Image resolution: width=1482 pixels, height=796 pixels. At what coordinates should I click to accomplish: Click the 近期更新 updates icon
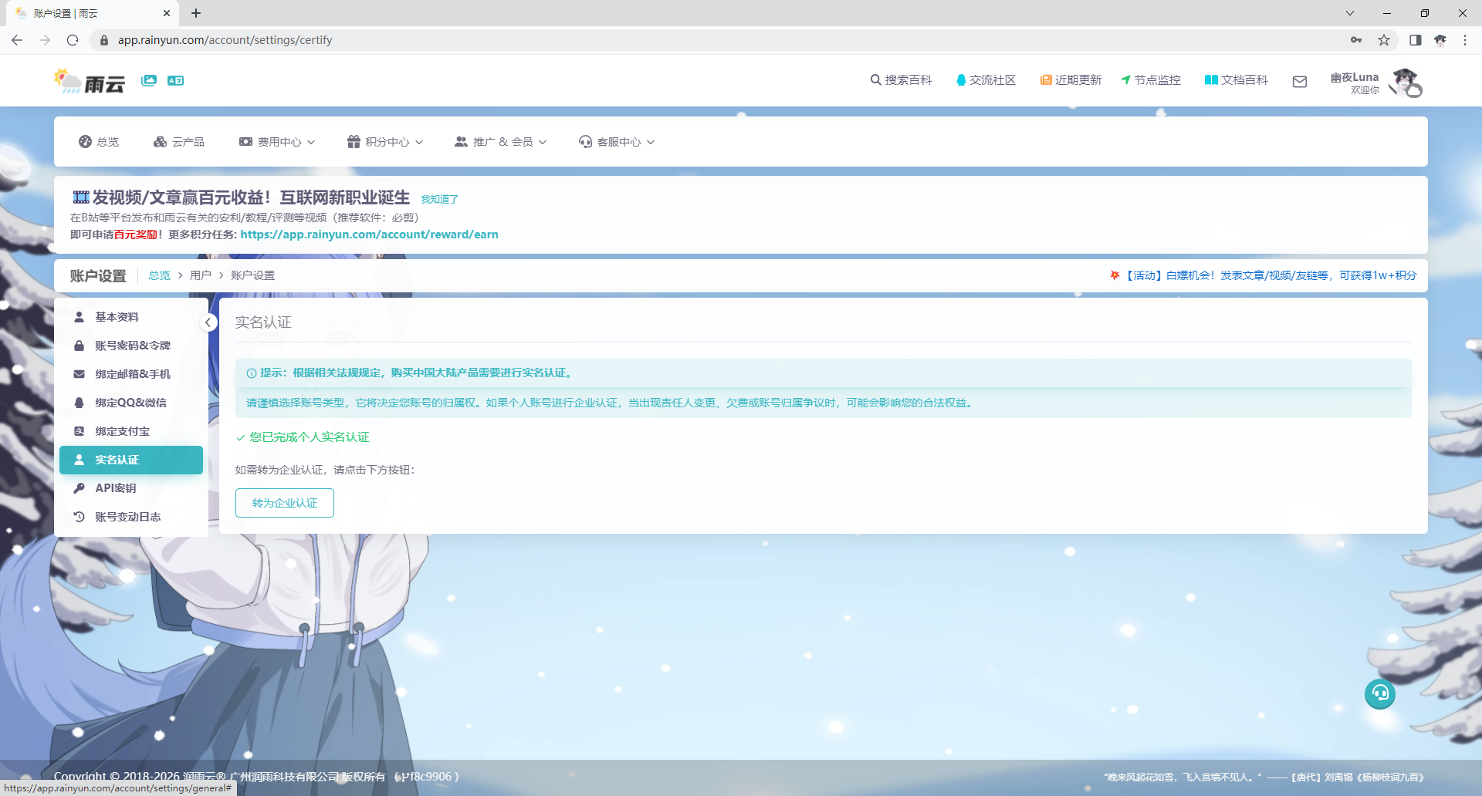(x=1071, y=79)
